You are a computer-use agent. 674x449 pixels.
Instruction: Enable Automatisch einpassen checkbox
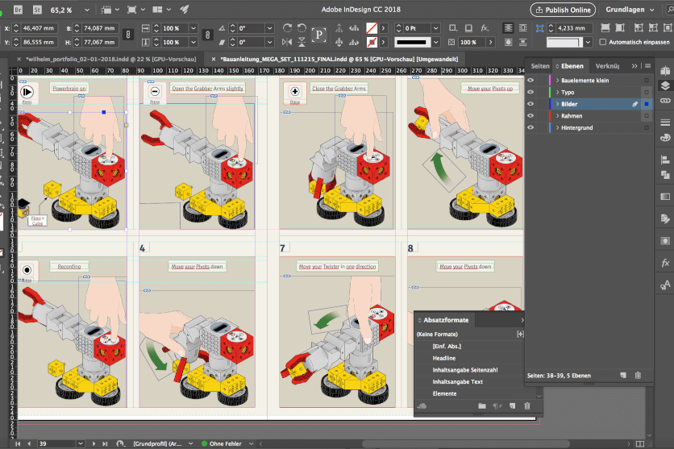603,42
